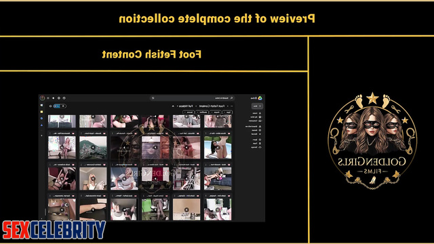Click the New button in Drive
Viewport: 434px width, 244px height.
(x=257, y=106)
